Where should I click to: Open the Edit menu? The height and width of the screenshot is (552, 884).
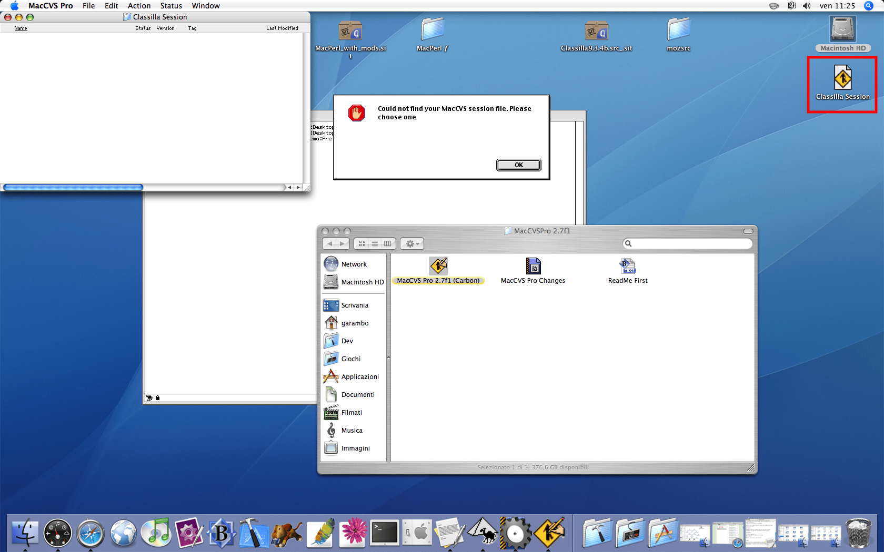[x=111, y=6]
